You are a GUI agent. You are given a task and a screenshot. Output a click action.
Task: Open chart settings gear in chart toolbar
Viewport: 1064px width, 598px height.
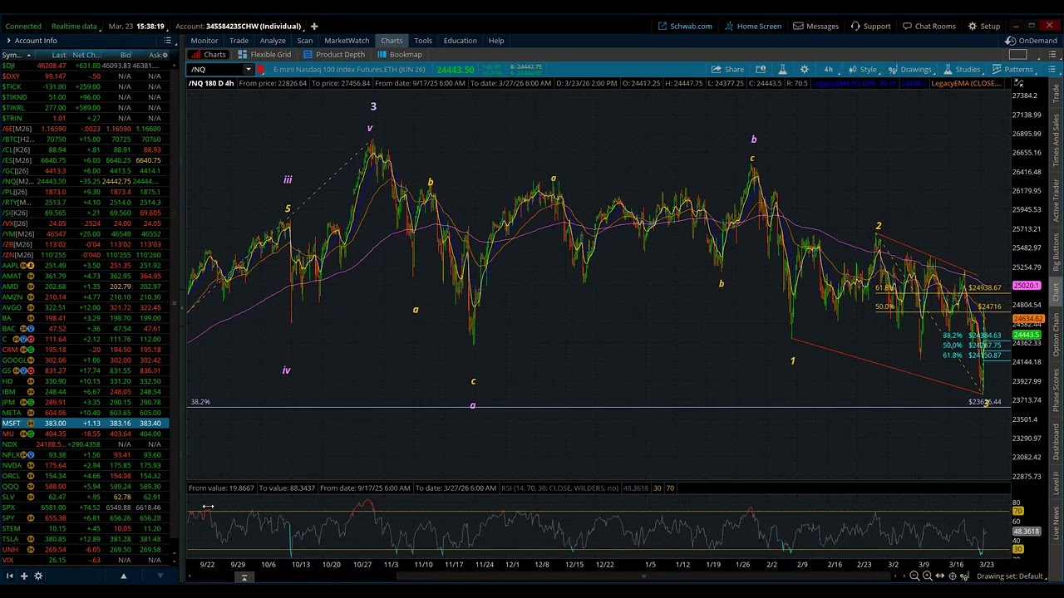click(x=804, y=69)
